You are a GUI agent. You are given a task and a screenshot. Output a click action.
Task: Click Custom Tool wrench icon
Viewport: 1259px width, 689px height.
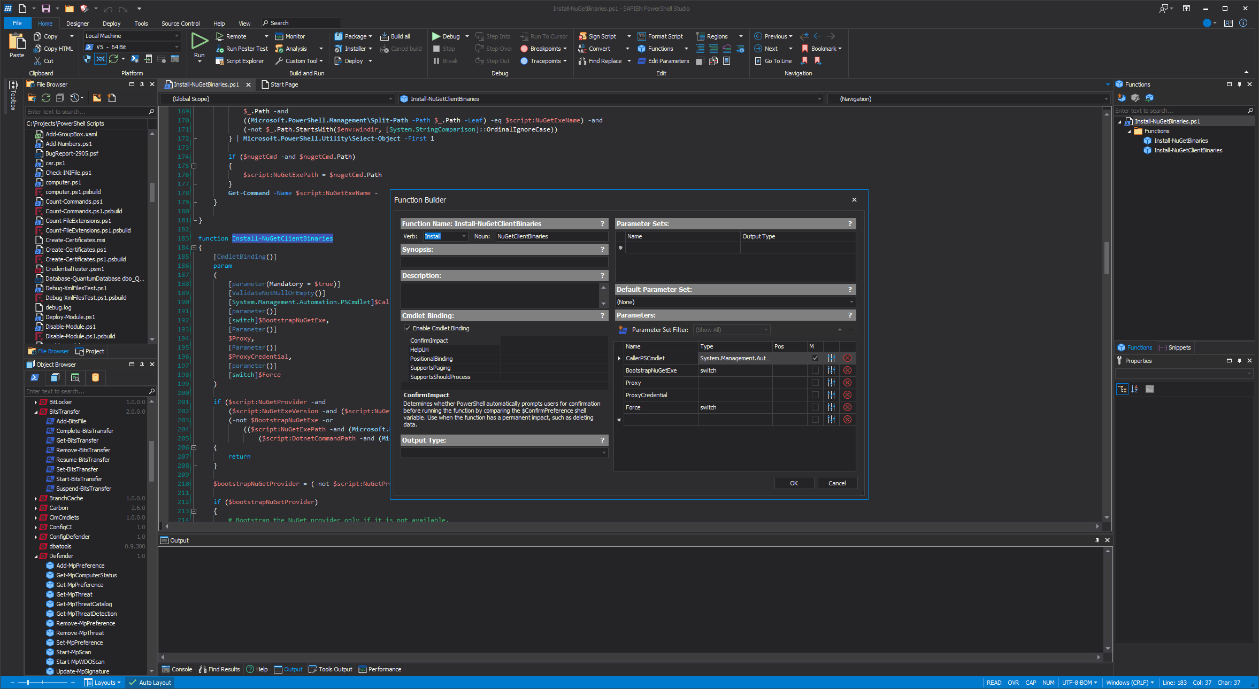279,61
